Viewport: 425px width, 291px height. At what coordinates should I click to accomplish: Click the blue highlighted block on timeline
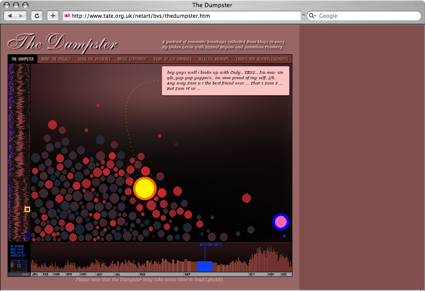[205, 267]
